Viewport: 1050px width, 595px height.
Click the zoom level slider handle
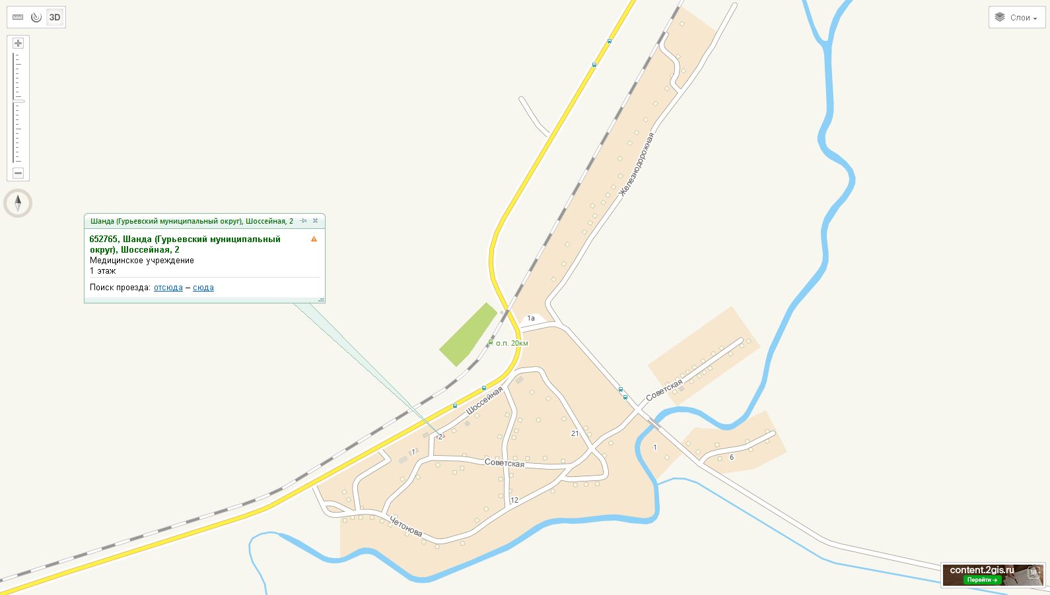pyautogui.click(x=18, y=101)
